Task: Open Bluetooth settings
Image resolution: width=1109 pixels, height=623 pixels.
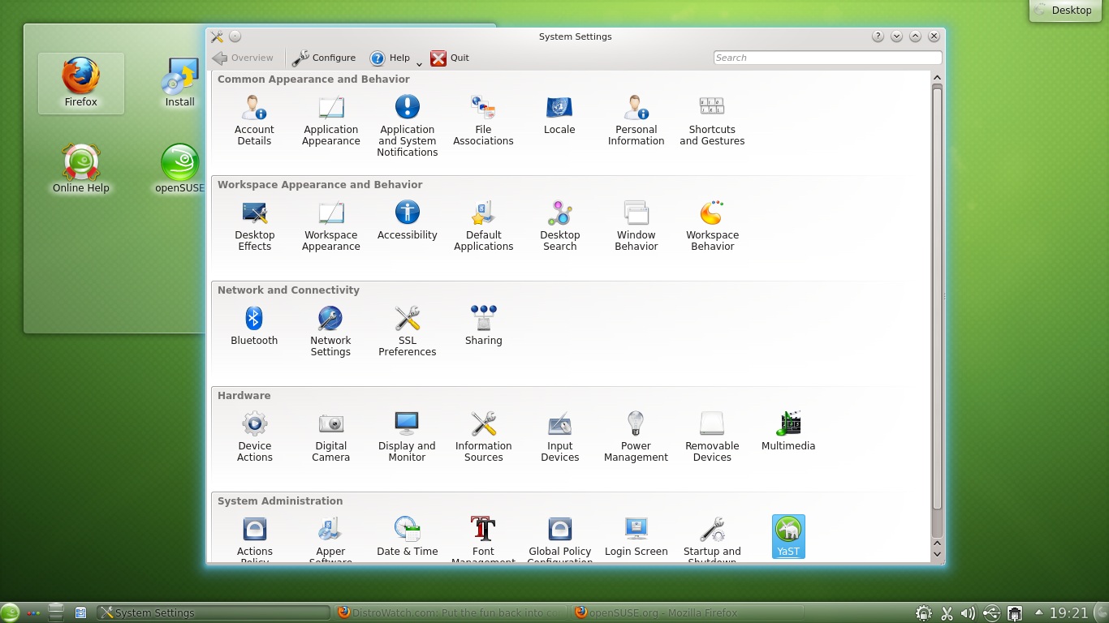Action: coord(254,325)
